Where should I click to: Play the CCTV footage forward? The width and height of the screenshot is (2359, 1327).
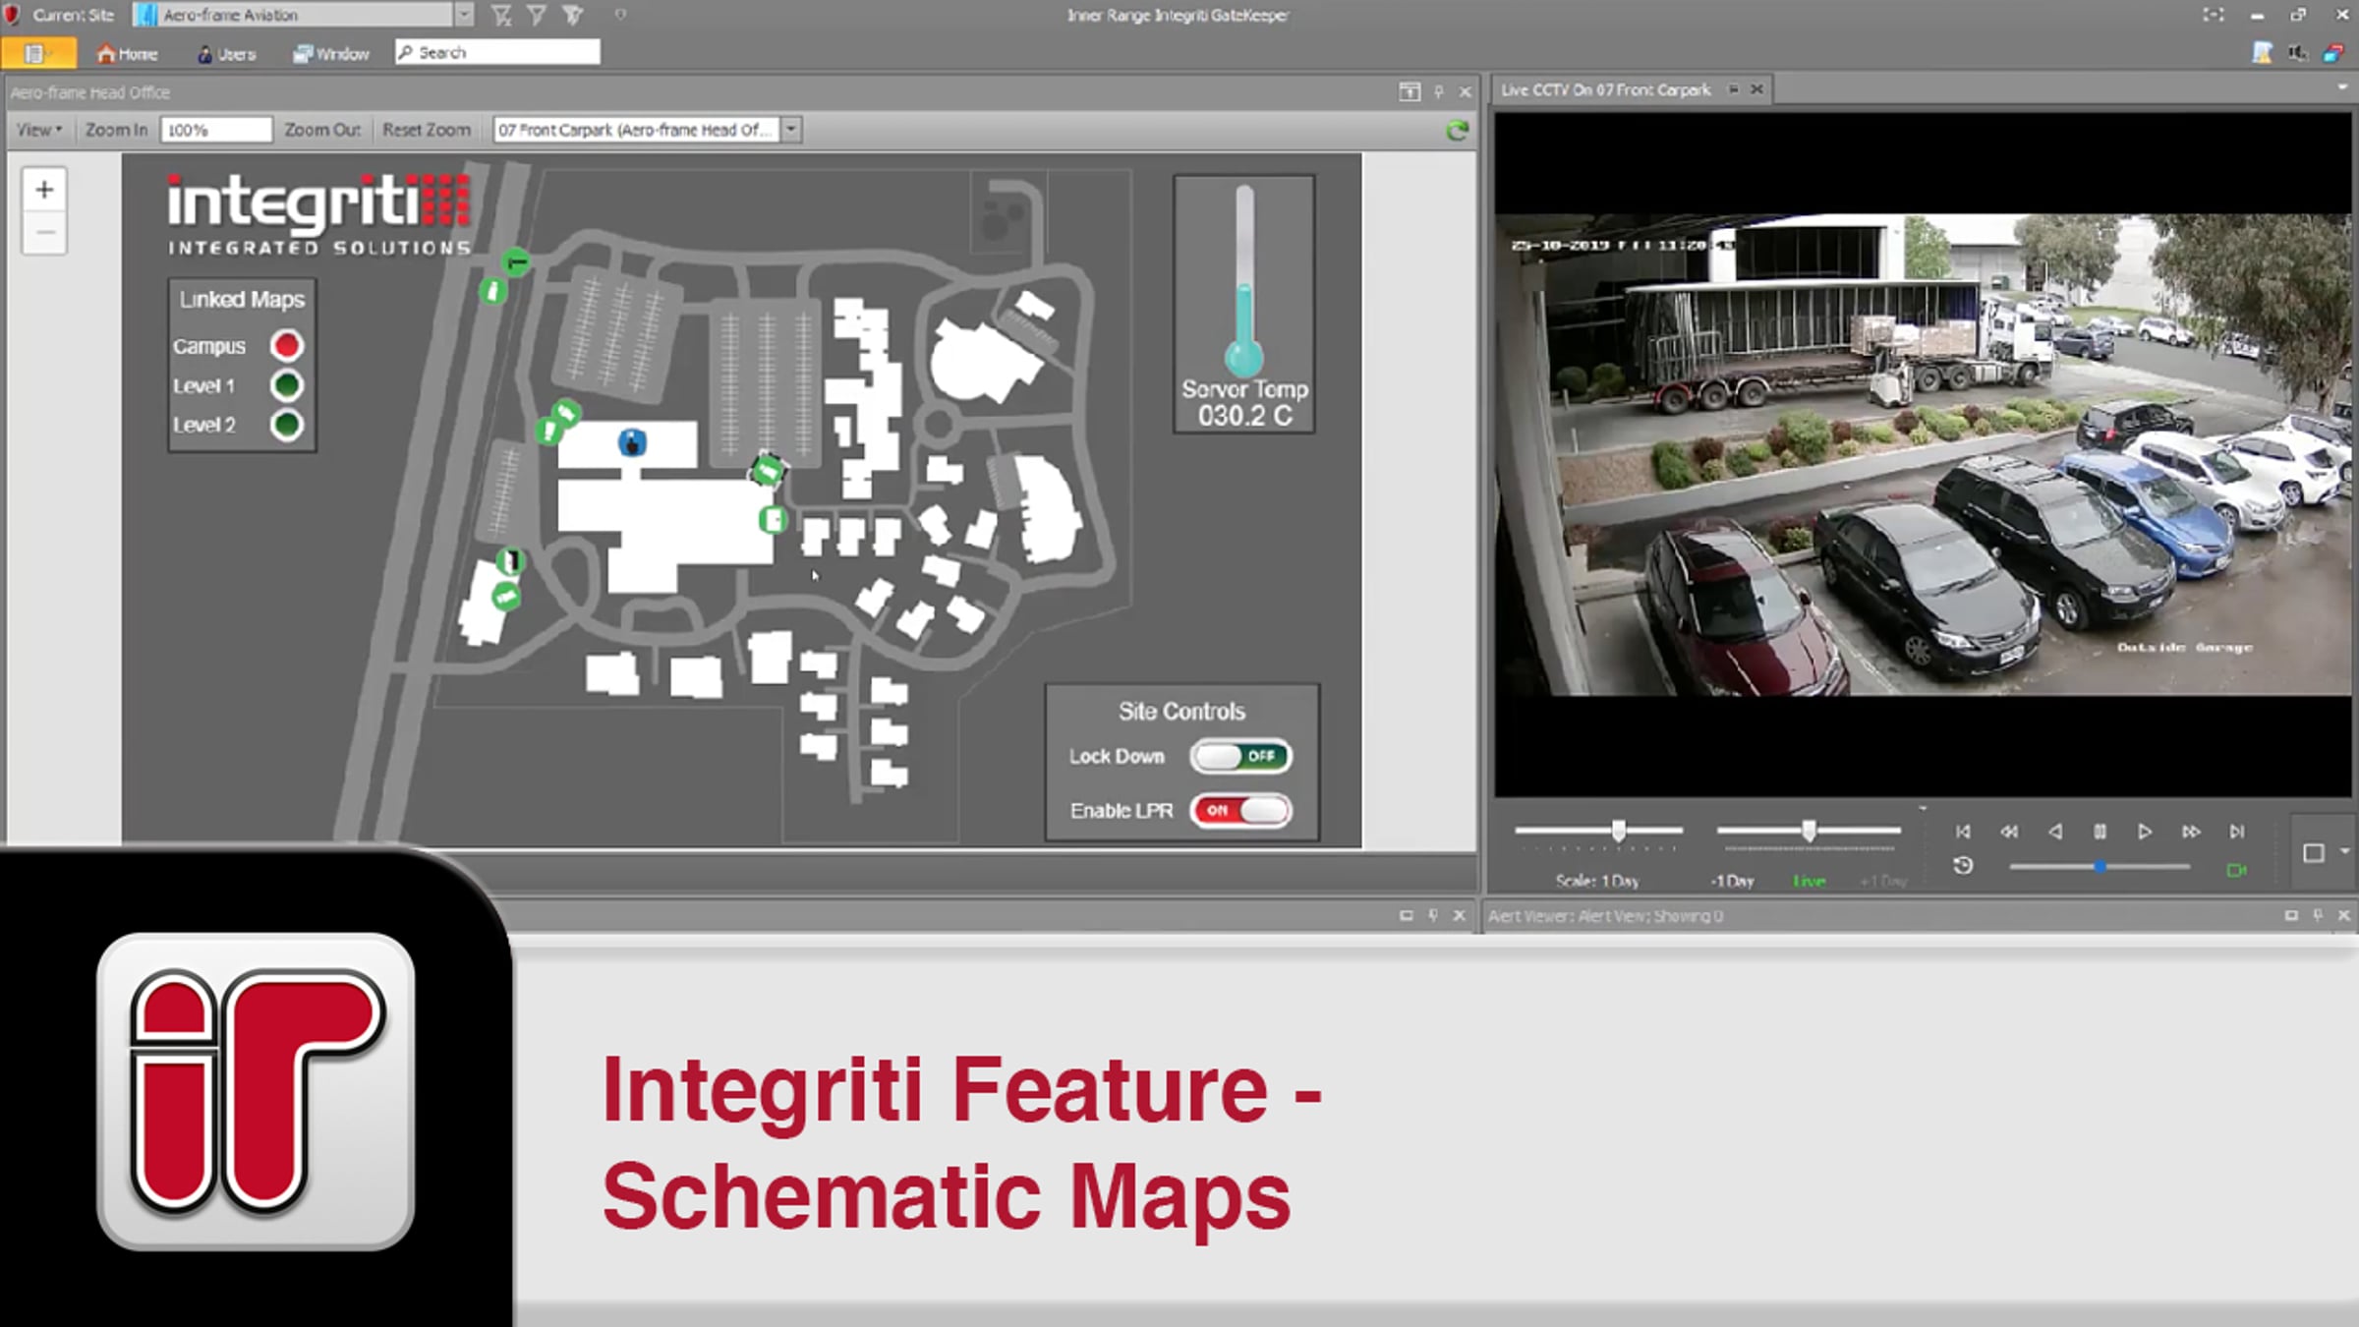pos(2145,832)
